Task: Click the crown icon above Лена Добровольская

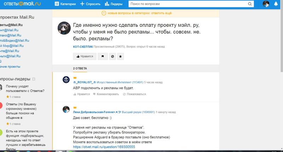Action: tap(75, 108)
